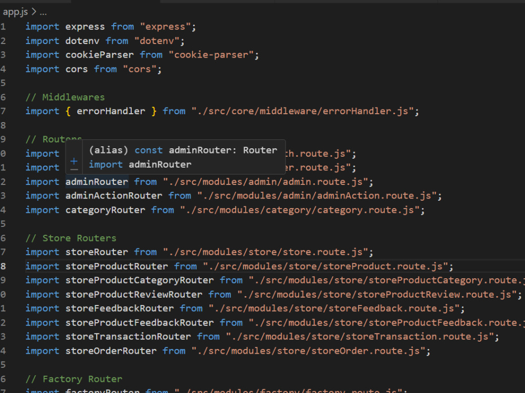This screenshot has height=393, width=525.
Task: Click the minus icon in the hover tooltip
Action: (x=74, y=169)
